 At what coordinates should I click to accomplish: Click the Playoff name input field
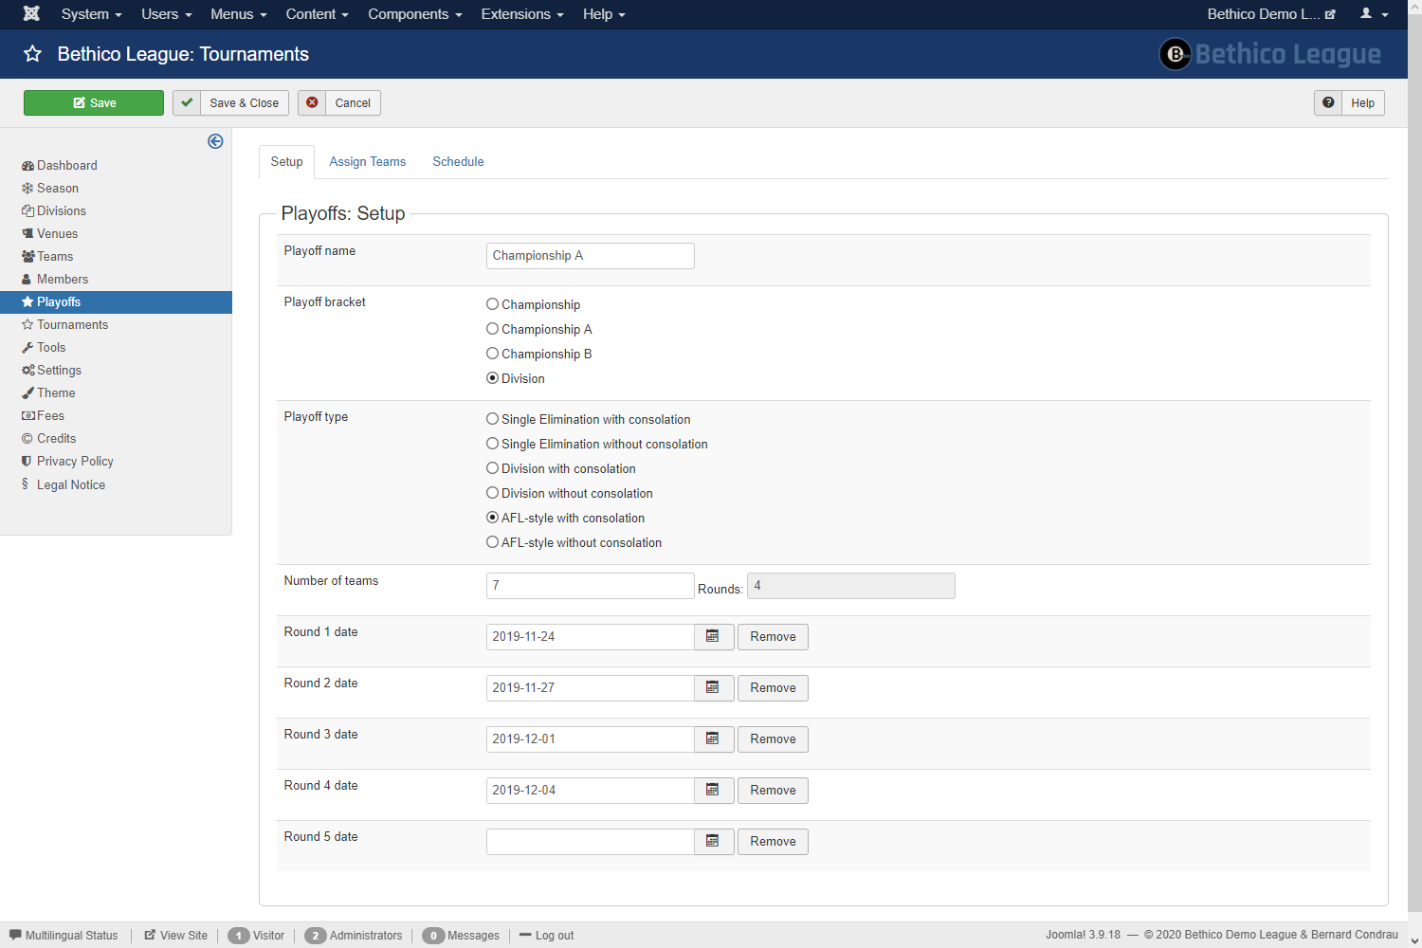590,256
